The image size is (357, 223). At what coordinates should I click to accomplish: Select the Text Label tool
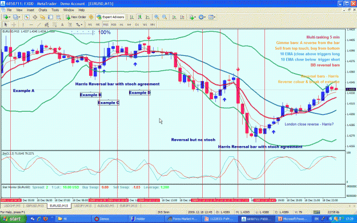click(x=70, y=25)
